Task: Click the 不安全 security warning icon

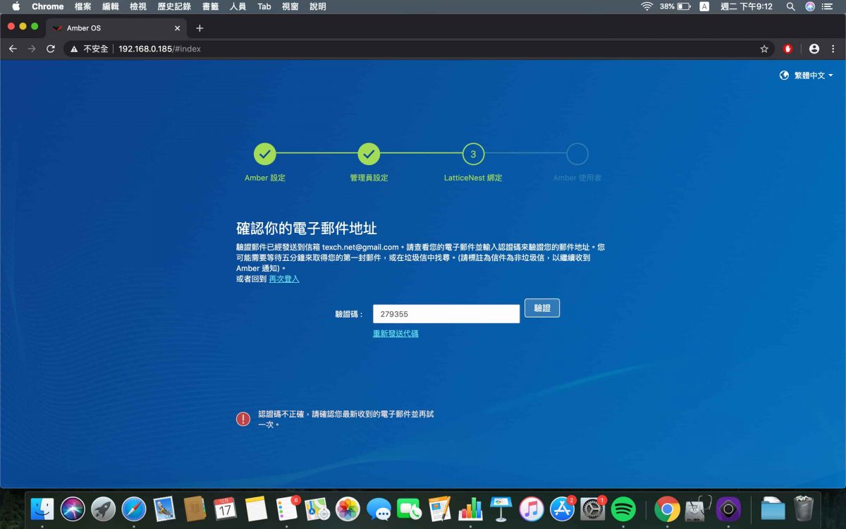Action: [x=74, y=49]
